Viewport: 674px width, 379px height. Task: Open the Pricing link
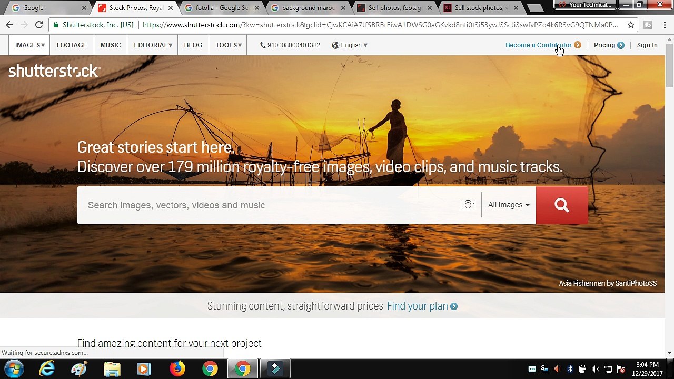(609, 45)
